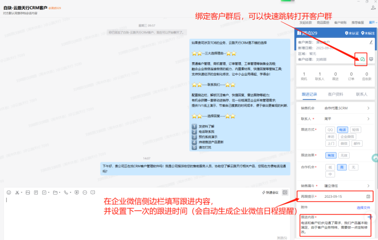
Task: Select 来访 as follow-up method
Action: click(331, 136)
